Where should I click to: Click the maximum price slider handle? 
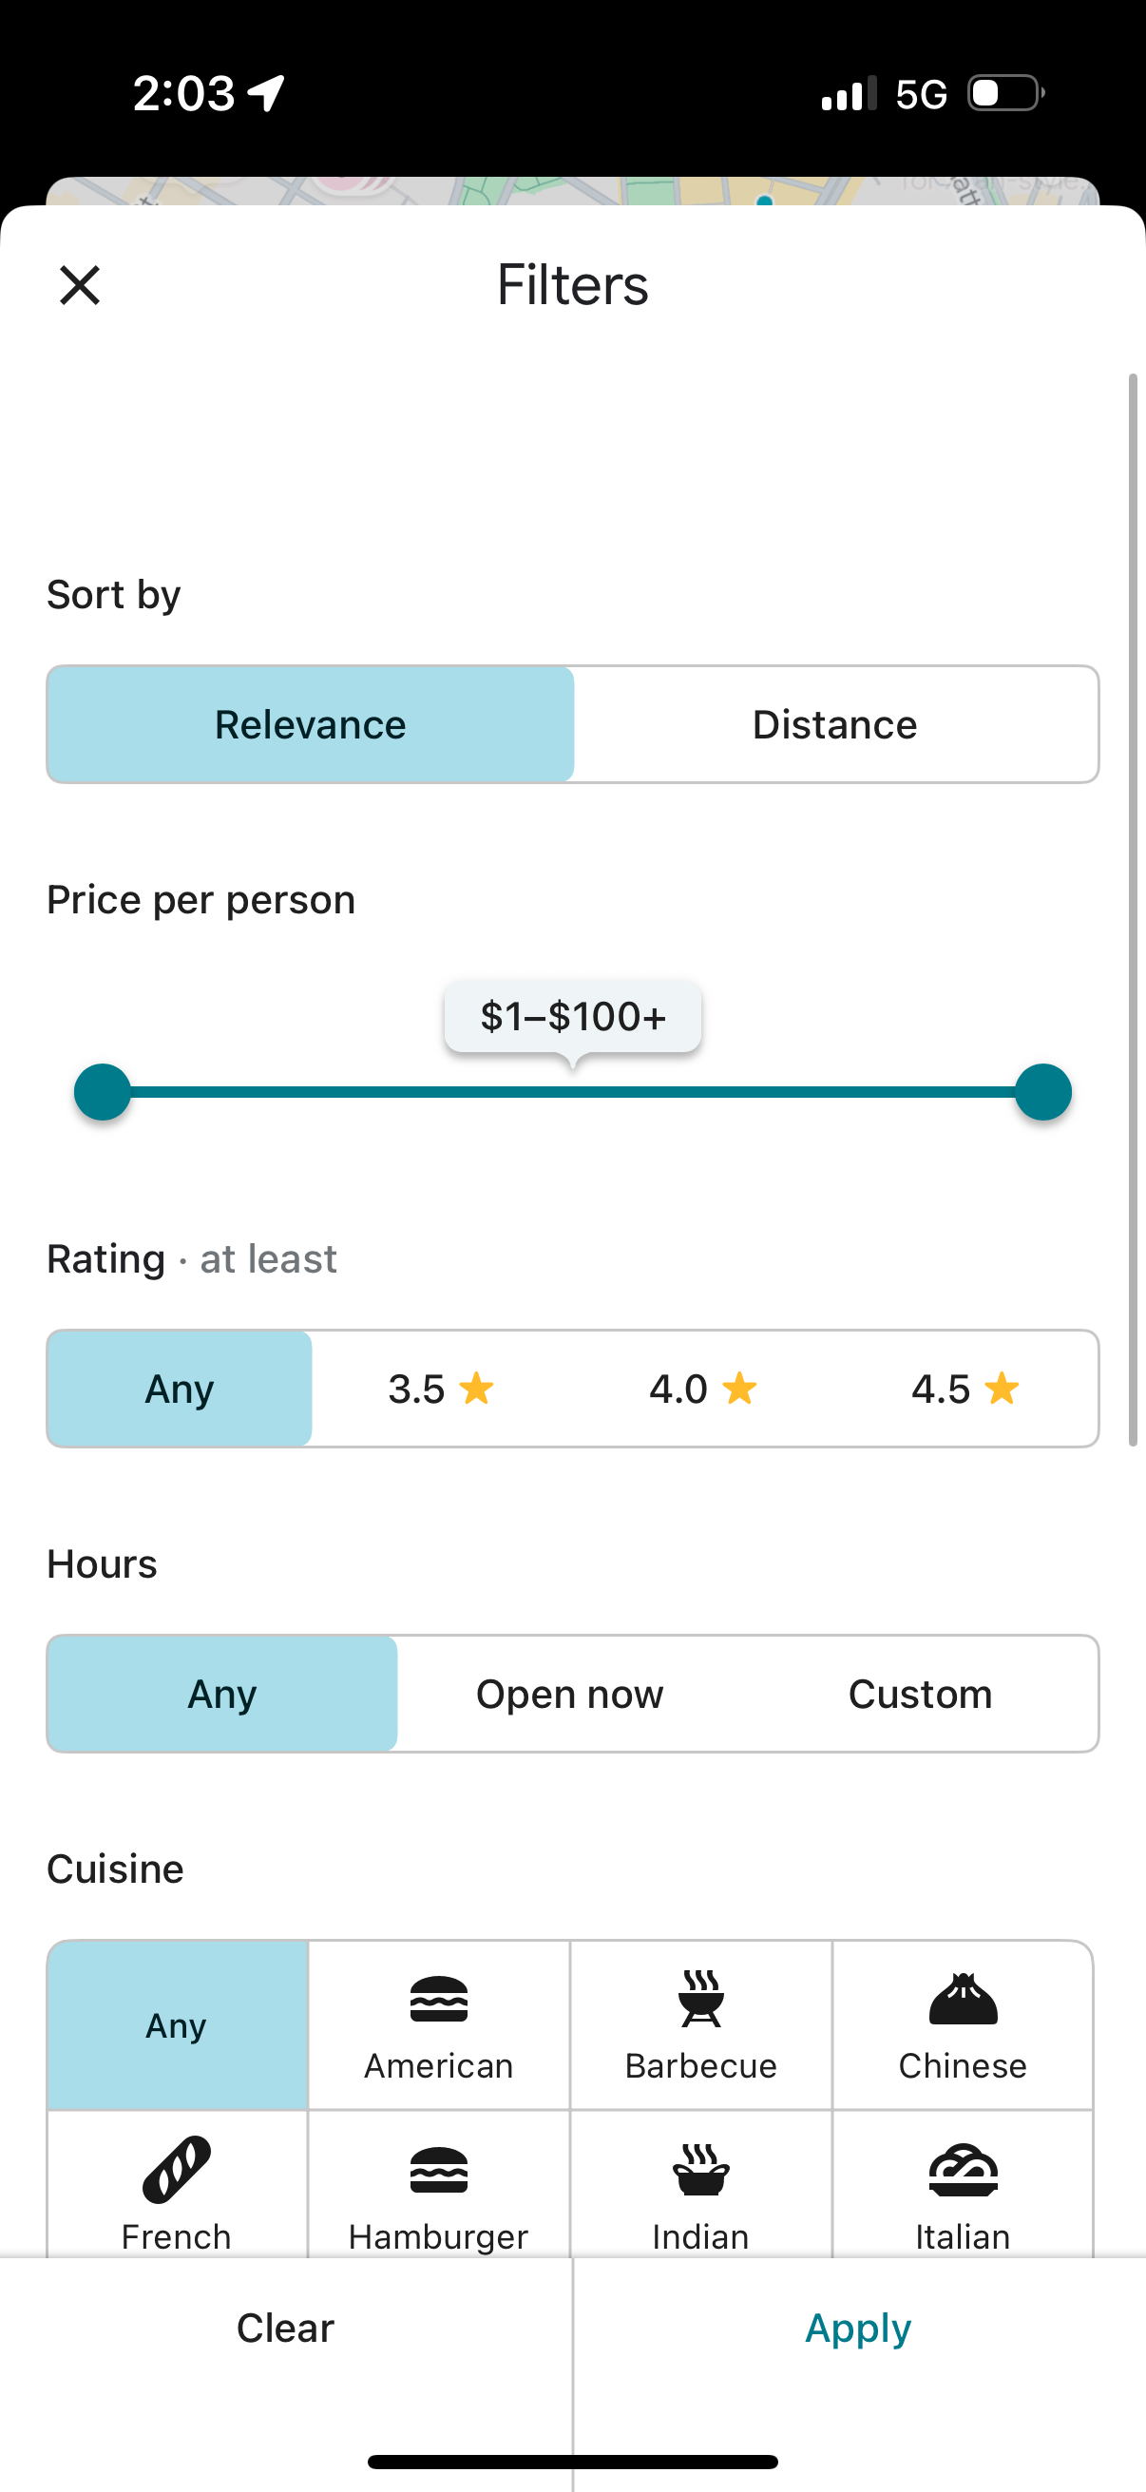tap(1042, 1092)
